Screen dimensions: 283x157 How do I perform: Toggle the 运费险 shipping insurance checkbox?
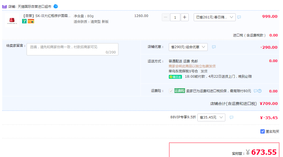click(171, 91)
